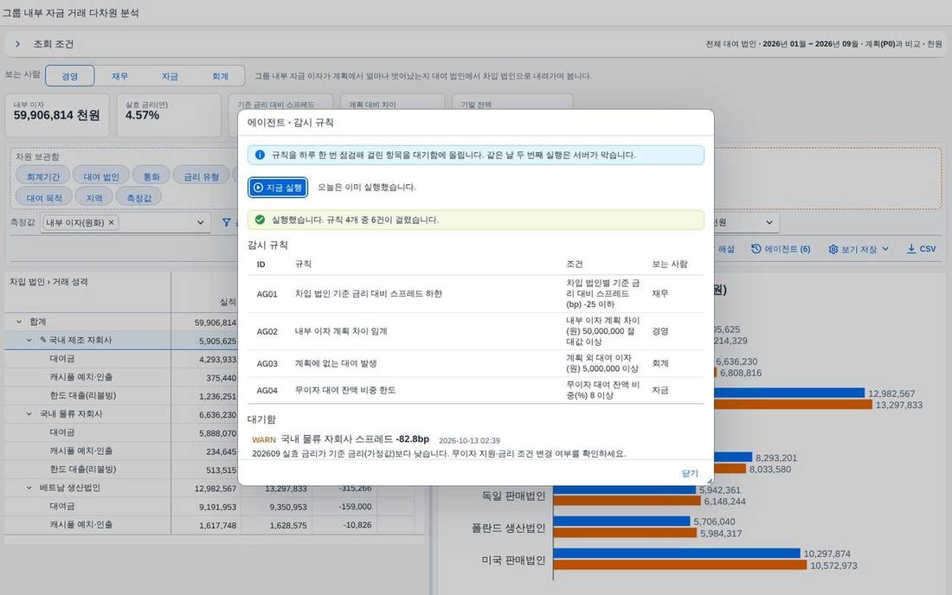Click the history icon of 에이전트 (6)
The width and height of the screenshot is (952, 595).
coord(756,249)
